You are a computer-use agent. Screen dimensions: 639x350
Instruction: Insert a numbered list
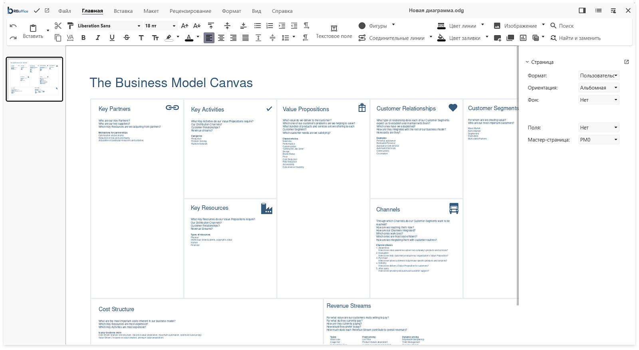click(x=270, y=26)
